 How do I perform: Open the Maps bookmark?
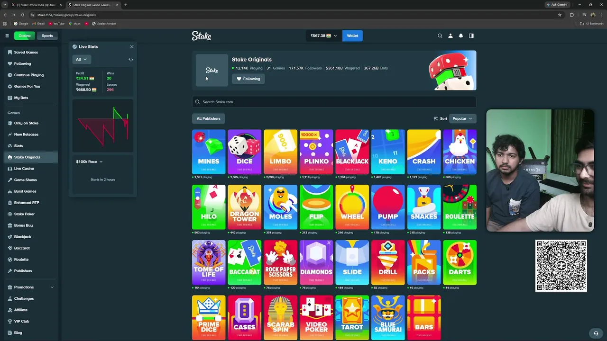point(74,24)
